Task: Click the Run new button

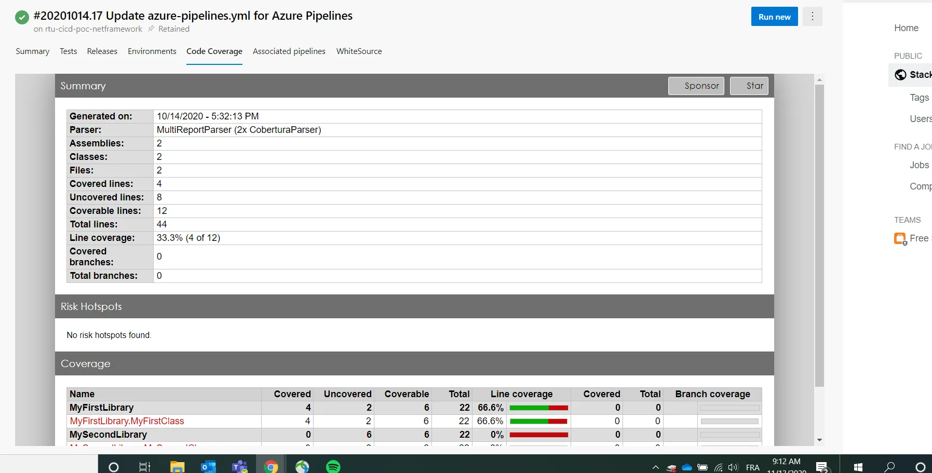Action: coord(775,17)
